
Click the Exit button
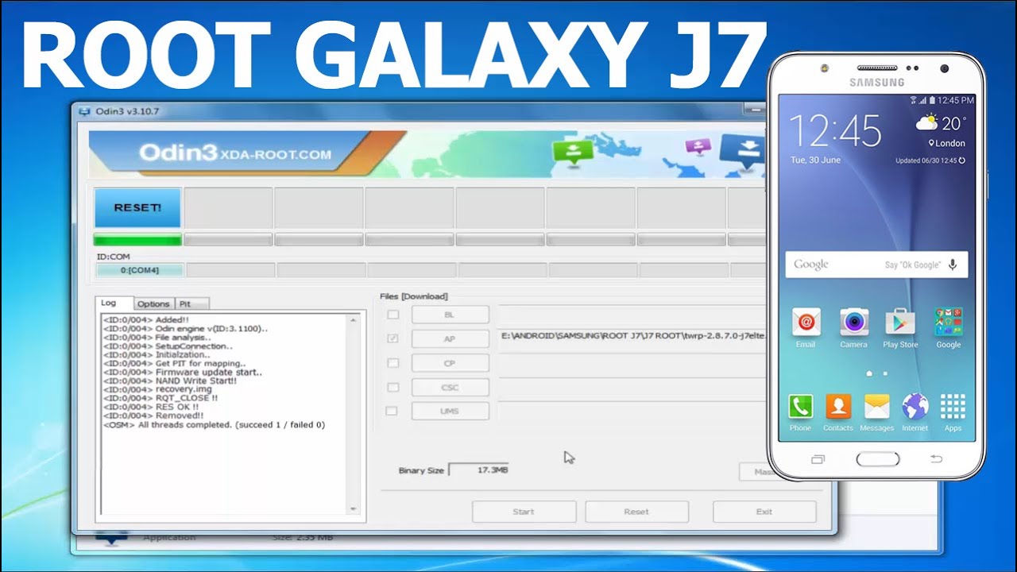(764, 512)
